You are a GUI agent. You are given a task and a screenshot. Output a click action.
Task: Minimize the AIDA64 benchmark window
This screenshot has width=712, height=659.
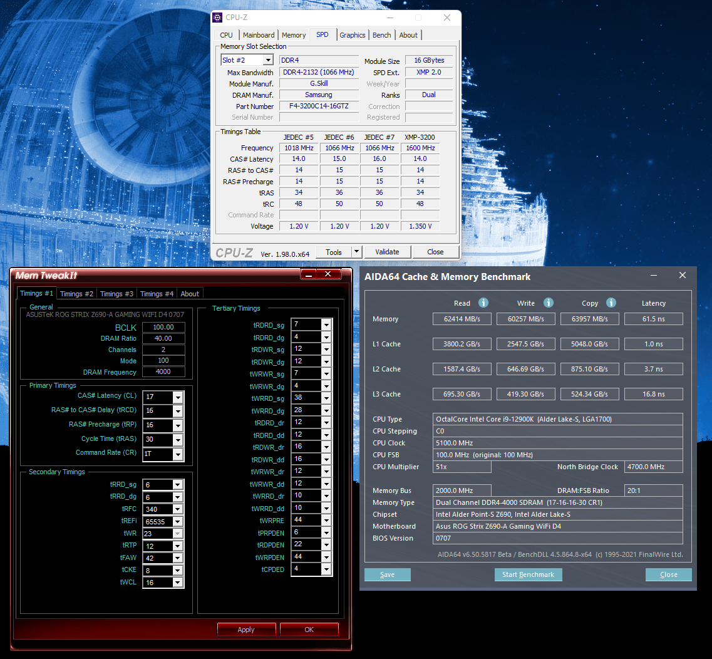pos(653,275)
